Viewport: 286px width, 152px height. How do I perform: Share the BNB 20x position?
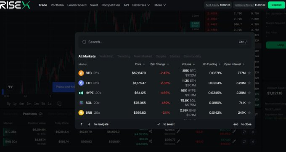150,141
